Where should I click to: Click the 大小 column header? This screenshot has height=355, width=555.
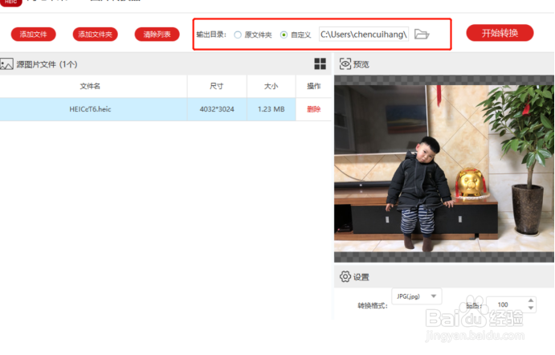(271, 86)
